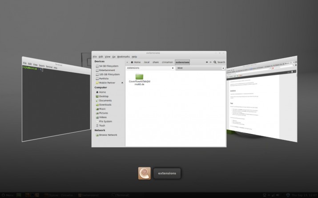Navigate to cinnamon in path bar
This screenshot has width=318, height=198.
(x=167, y=62)
